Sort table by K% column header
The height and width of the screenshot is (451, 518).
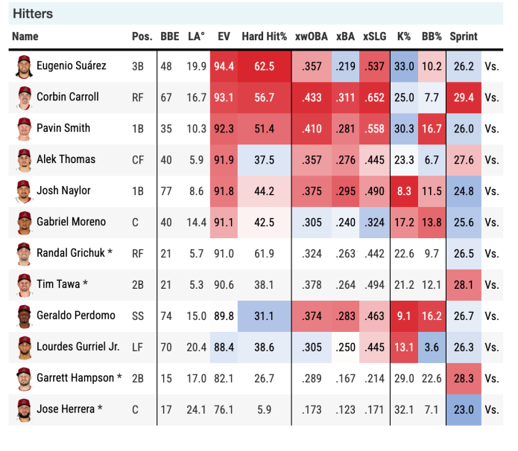[x=404, y=36]
